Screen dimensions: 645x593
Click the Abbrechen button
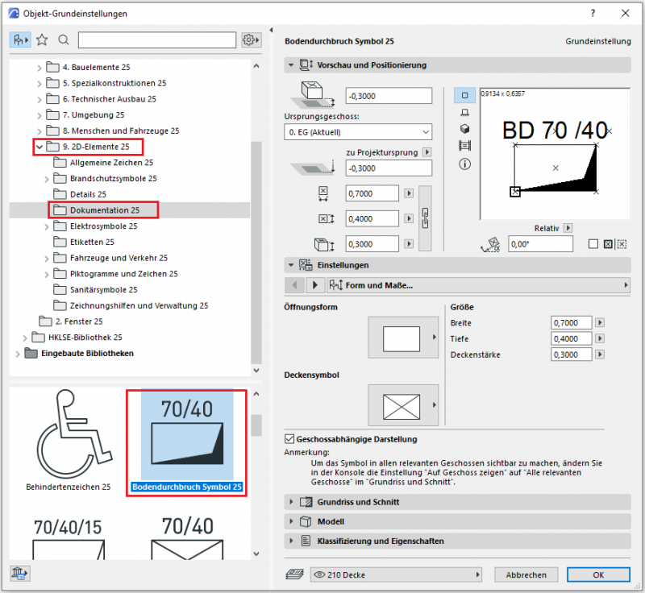pos(526,575)
